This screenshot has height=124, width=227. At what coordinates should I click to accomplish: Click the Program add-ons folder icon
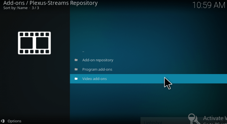(x=76, y=69)
